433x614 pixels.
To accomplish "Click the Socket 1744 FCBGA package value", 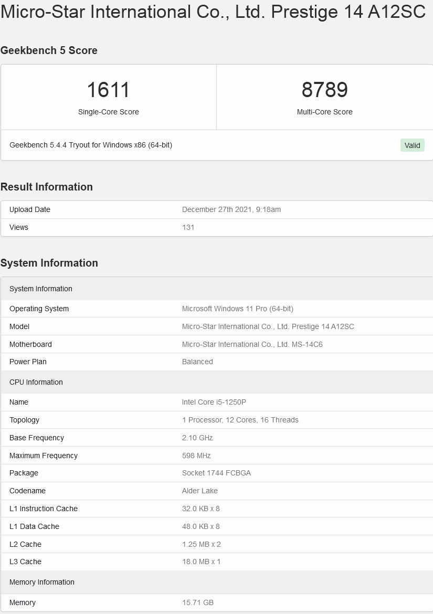I will (216, 473).
